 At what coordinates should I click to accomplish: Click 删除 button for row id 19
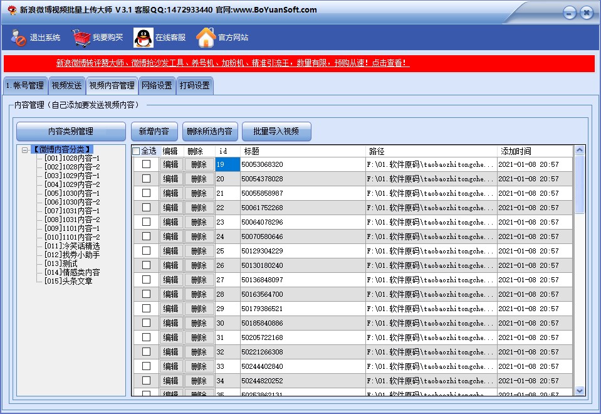(199, 164)
